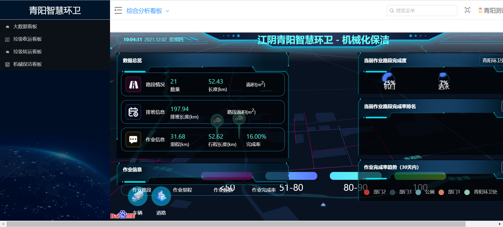The height and width of the screenshot is (227, 503).
Task: Open the 青阳环卫处 selector in the completion panel
Action: pos(491,61)
